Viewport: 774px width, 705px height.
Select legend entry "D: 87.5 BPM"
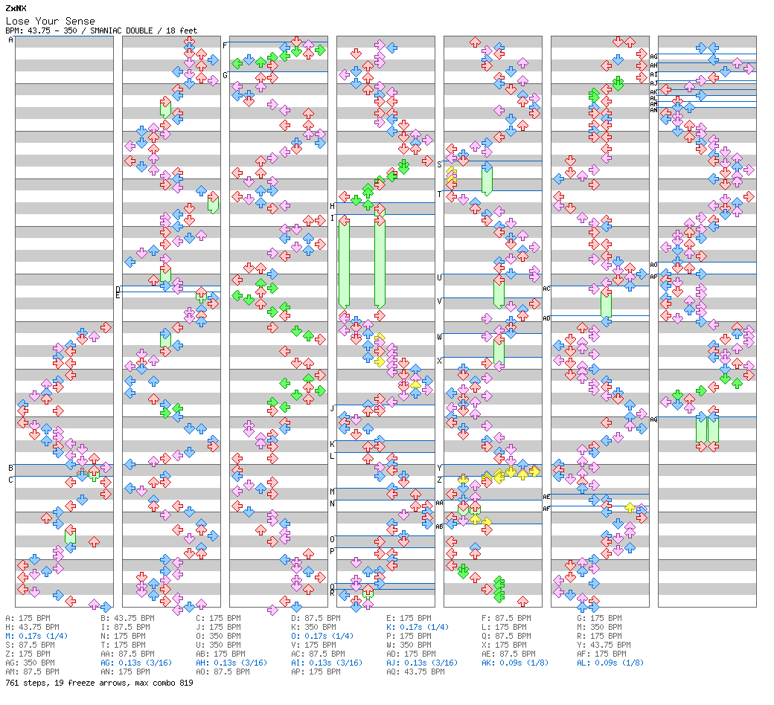(x=316, y=618)
